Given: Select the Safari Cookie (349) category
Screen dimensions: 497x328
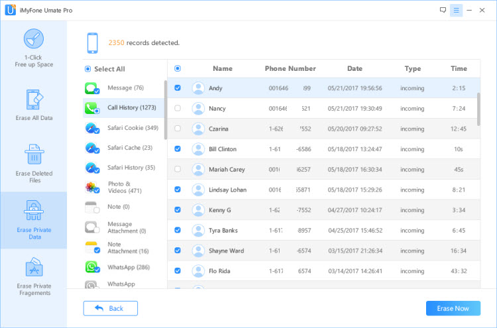Looking at the screenshot, I should [124, 128].
